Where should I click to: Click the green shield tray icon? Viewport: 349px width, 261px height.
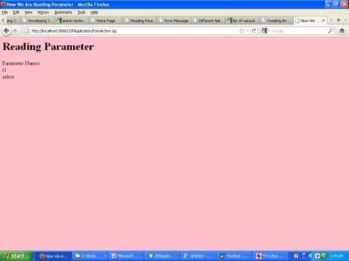tap(324, 256)
